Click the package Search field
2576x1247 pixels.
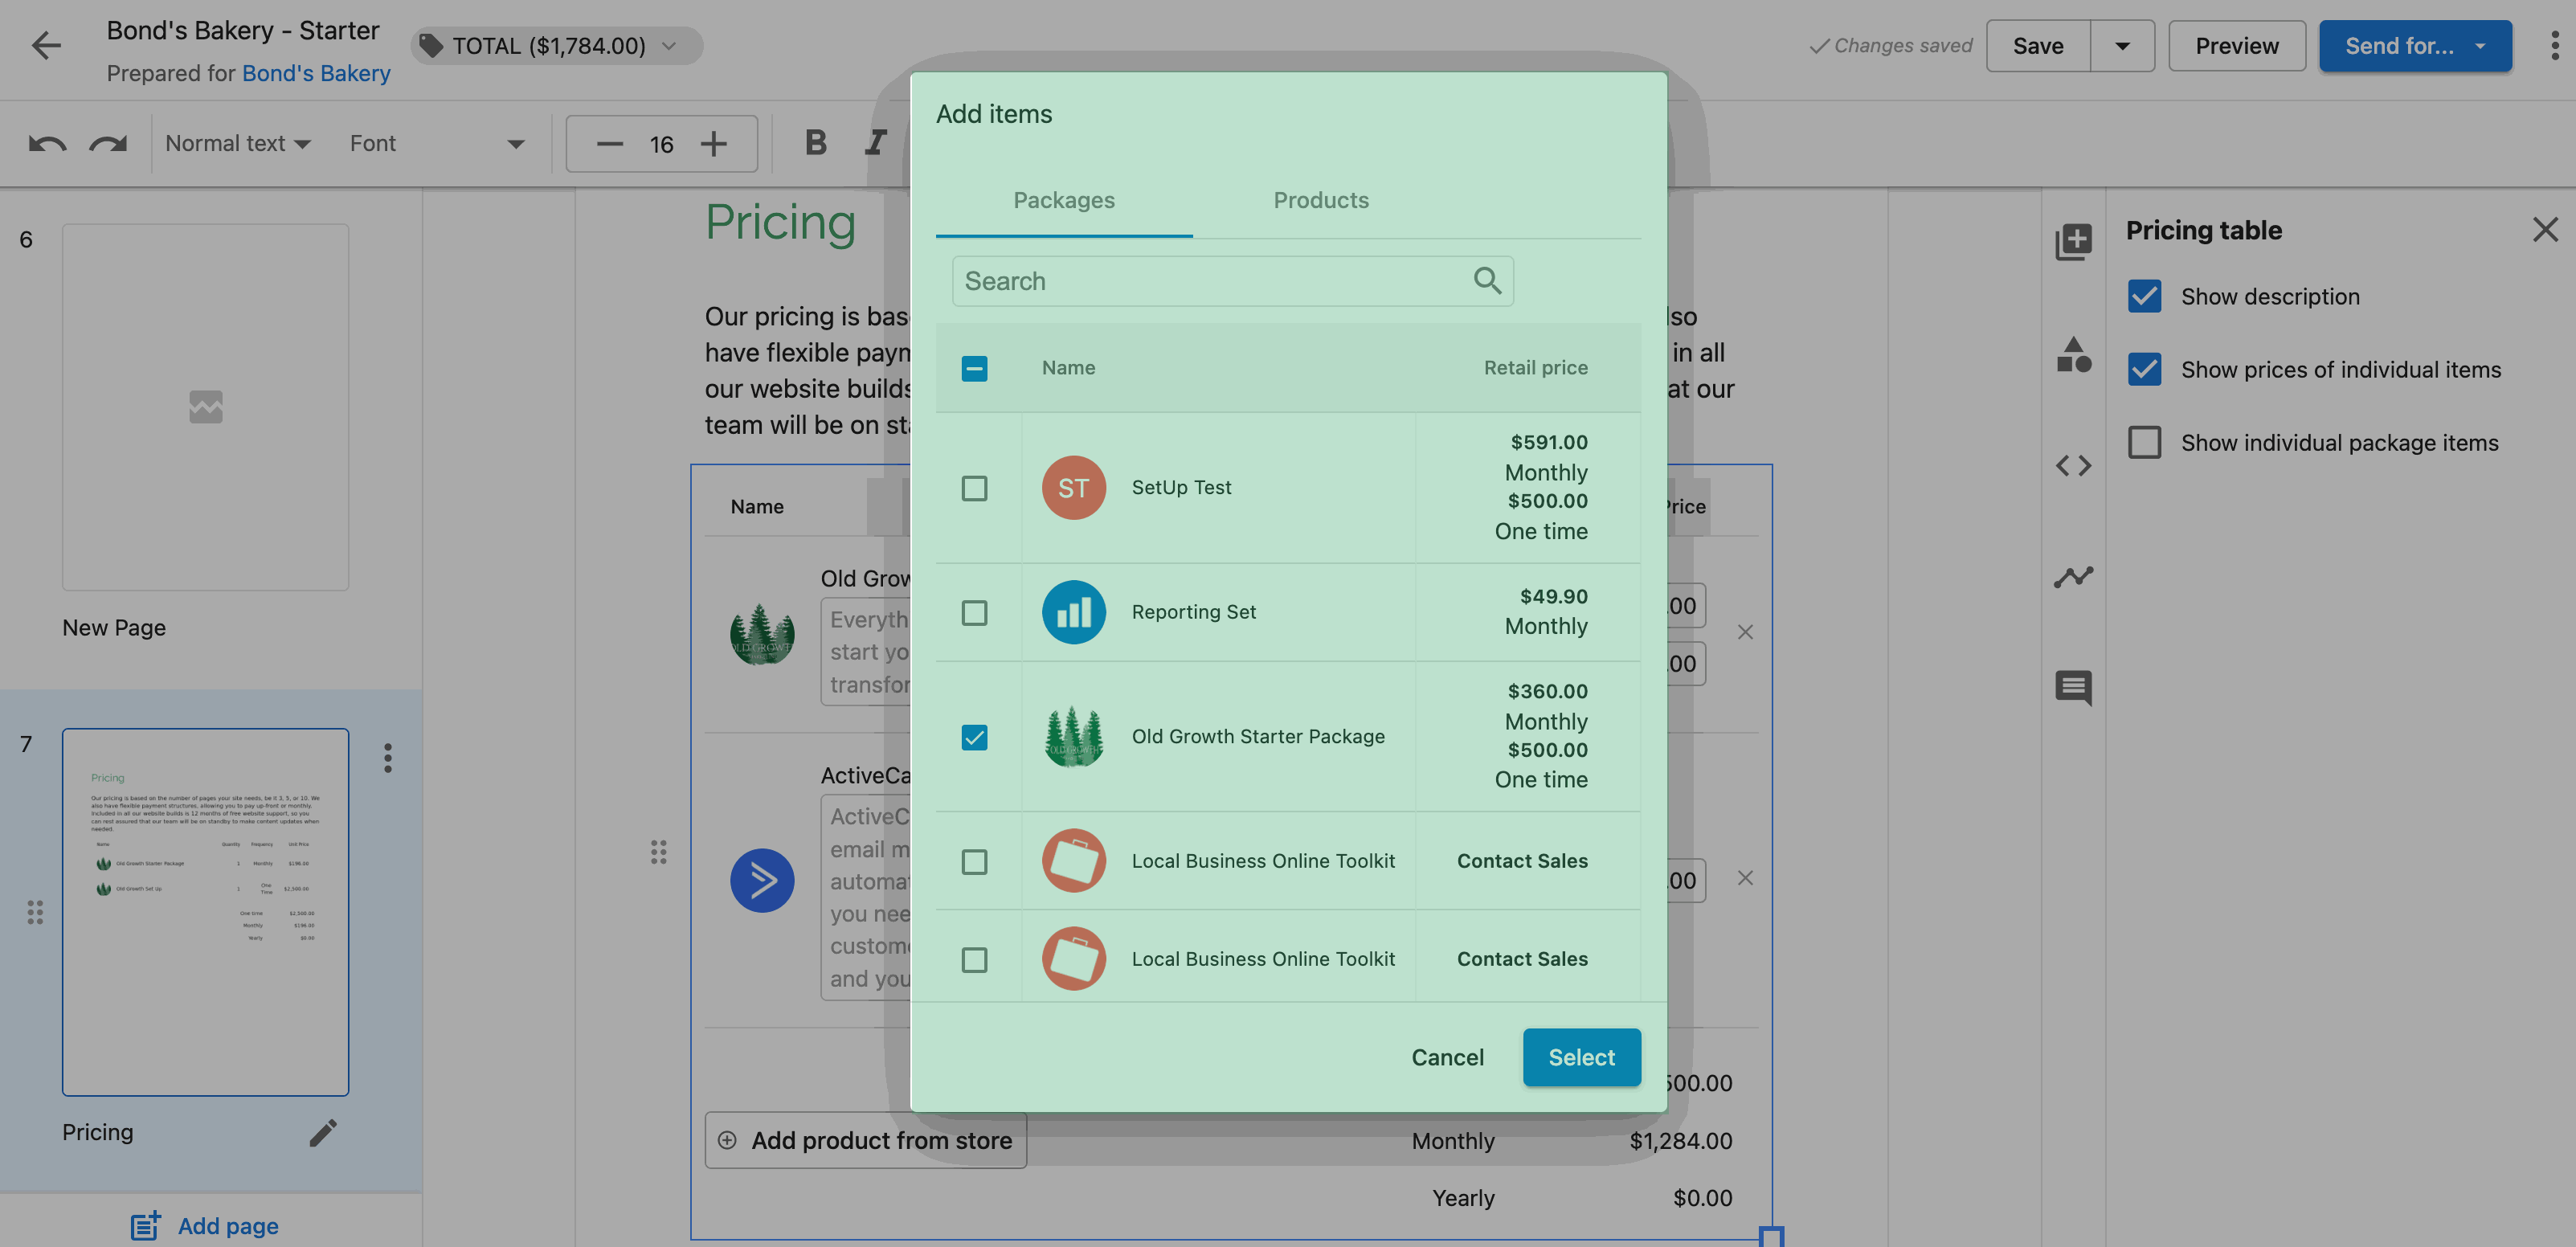pyautogui.click(x=1232, y=281)
